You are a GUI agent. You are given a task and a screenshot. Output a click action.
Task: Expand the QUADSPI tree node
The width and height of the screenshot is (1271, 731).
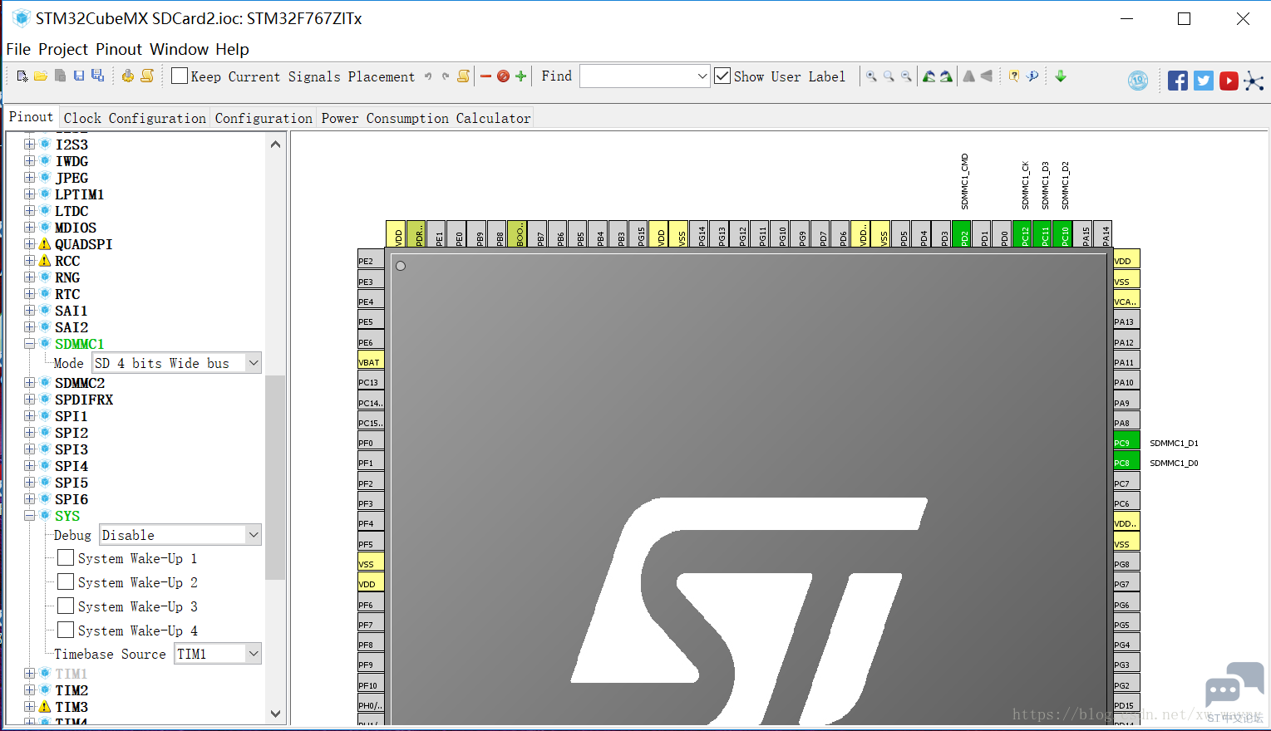click(x=30, y=244)
